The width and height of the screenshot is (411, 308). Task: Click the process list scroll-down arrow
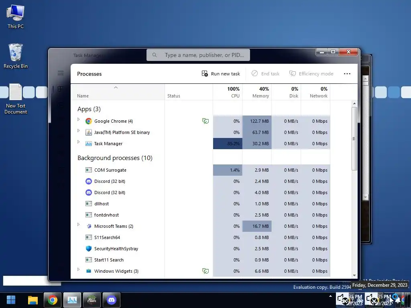(354, 275)
